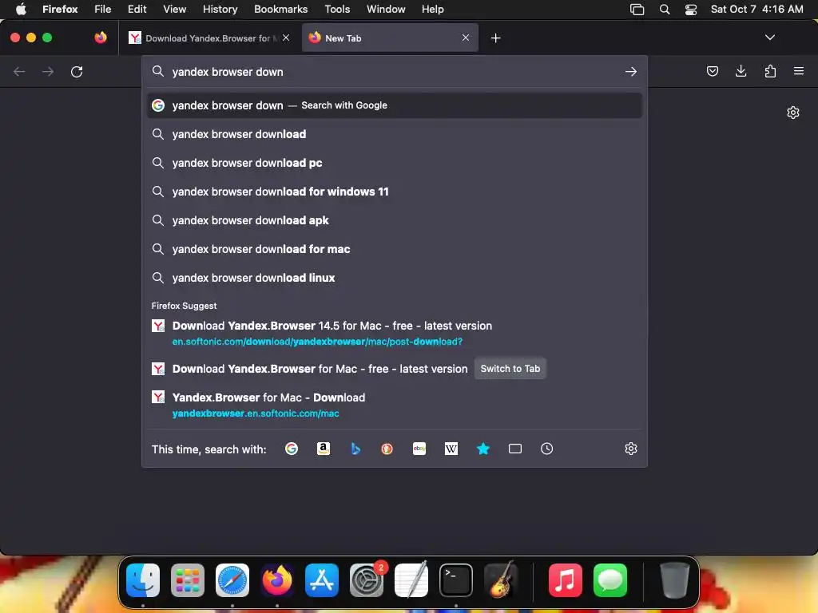Close the New Tab tab
The image size is (818, 613).
(x=466, y=38)
